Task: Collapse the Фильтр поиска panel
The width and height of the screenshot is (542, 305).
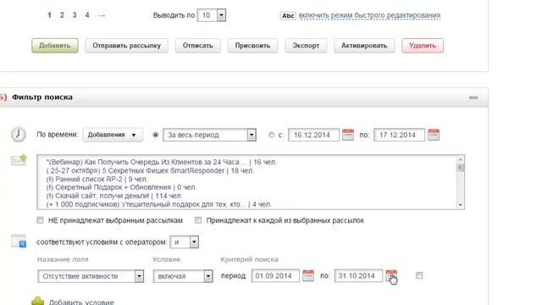Action: coord(473,98)
